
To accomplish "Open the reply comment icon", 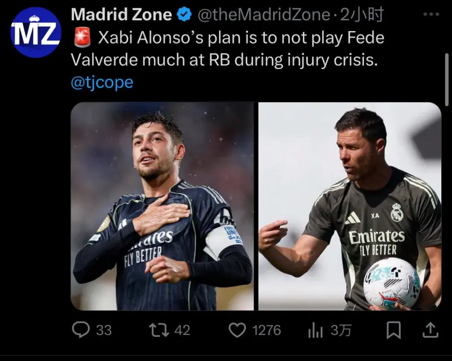I will [81, 330].
